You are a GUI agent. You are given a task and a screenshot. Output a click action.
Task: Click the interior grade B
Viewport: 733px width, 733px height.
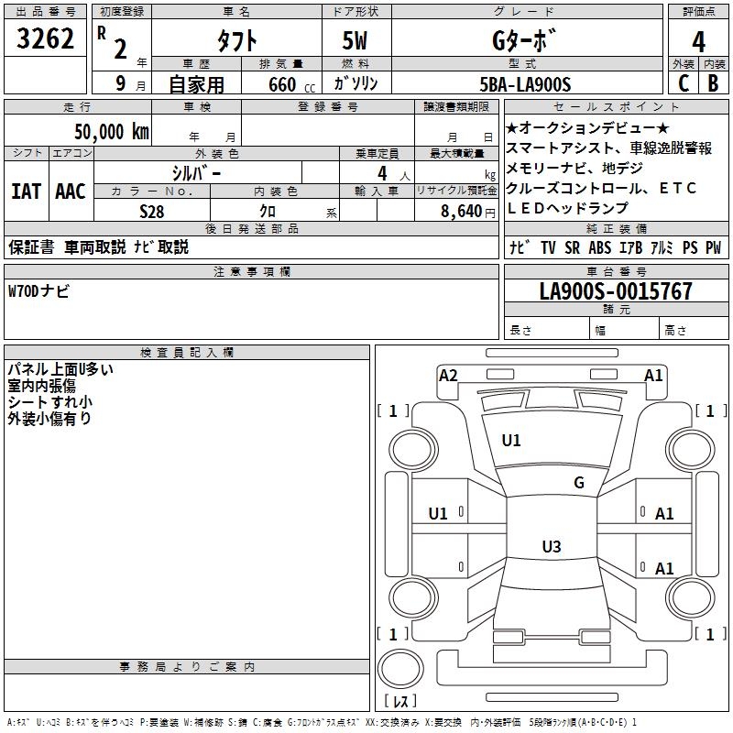click(x=713, y=82)
